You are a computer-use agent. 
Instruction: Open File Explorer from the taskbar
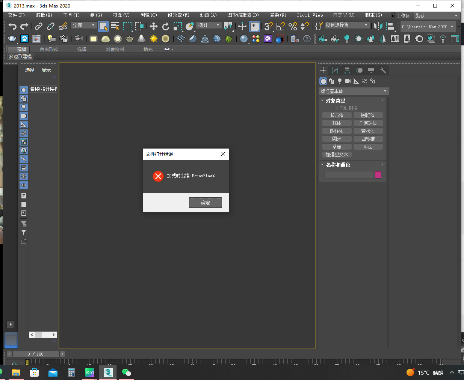pyautogui.click(x=16, y=372)
